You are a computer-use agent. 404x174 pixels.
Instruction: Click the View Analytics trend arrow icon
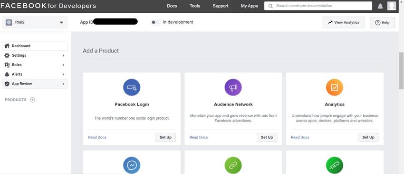pos(330,22)
